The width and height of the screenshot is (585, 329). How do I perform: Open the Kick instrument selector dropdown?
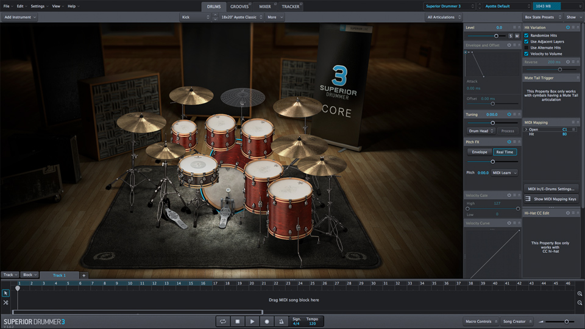[196, 17]
